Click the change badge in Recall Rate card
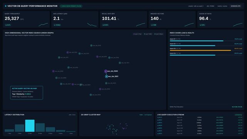247x139 pixels. [105, 25]
